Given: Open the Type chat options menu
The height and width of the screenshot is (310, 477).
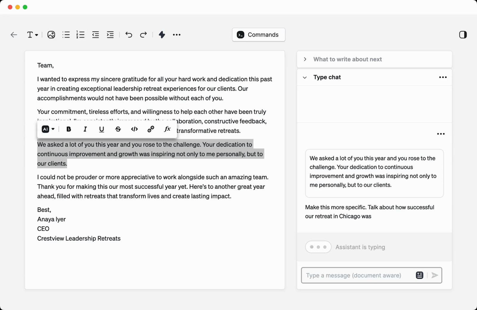Looking at the screenshot, I should [x=443, y=77].
